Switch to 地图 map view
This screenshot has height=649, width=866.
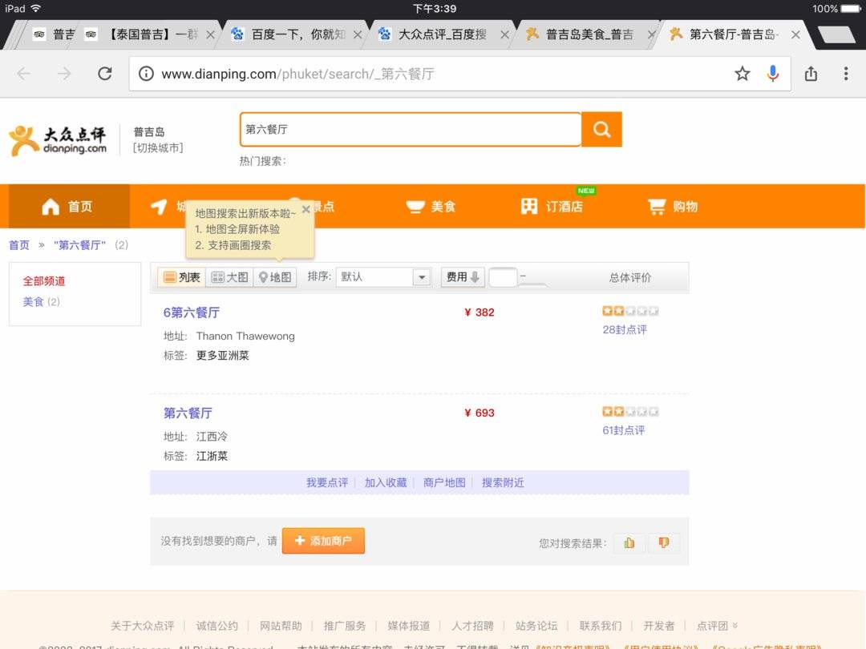(275, 277)
